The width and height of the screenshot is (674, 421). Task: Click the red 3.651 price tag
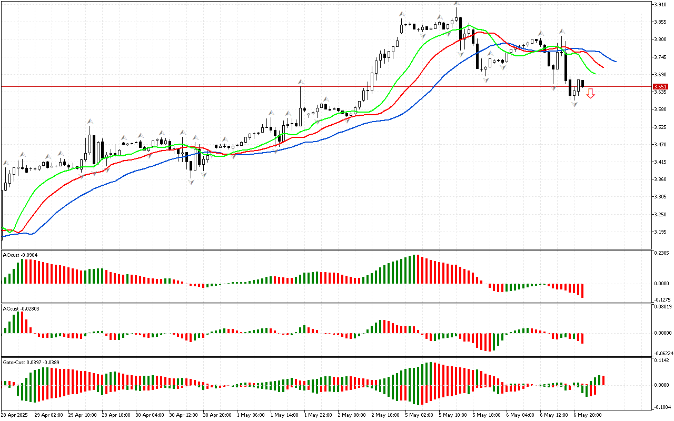(660, 86)
